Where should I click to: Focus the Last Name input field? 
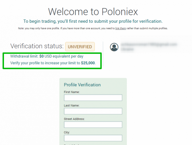click(93, 111)
